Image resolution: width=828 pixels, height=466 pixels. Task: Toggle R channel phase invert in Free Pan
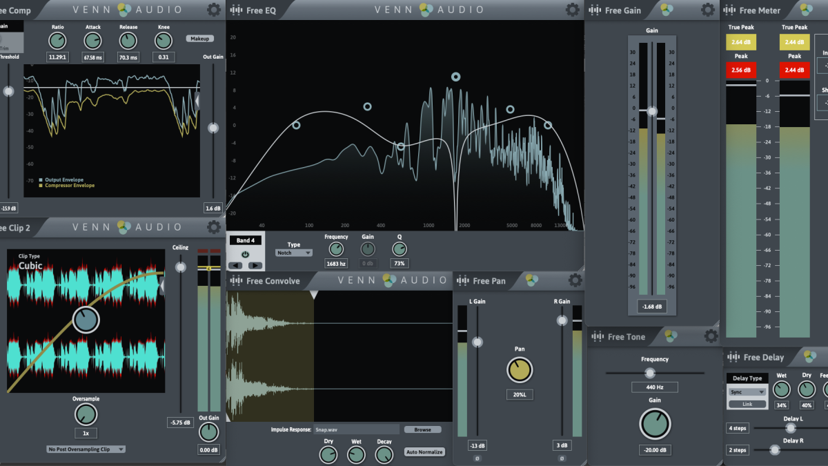click(562, 458)
